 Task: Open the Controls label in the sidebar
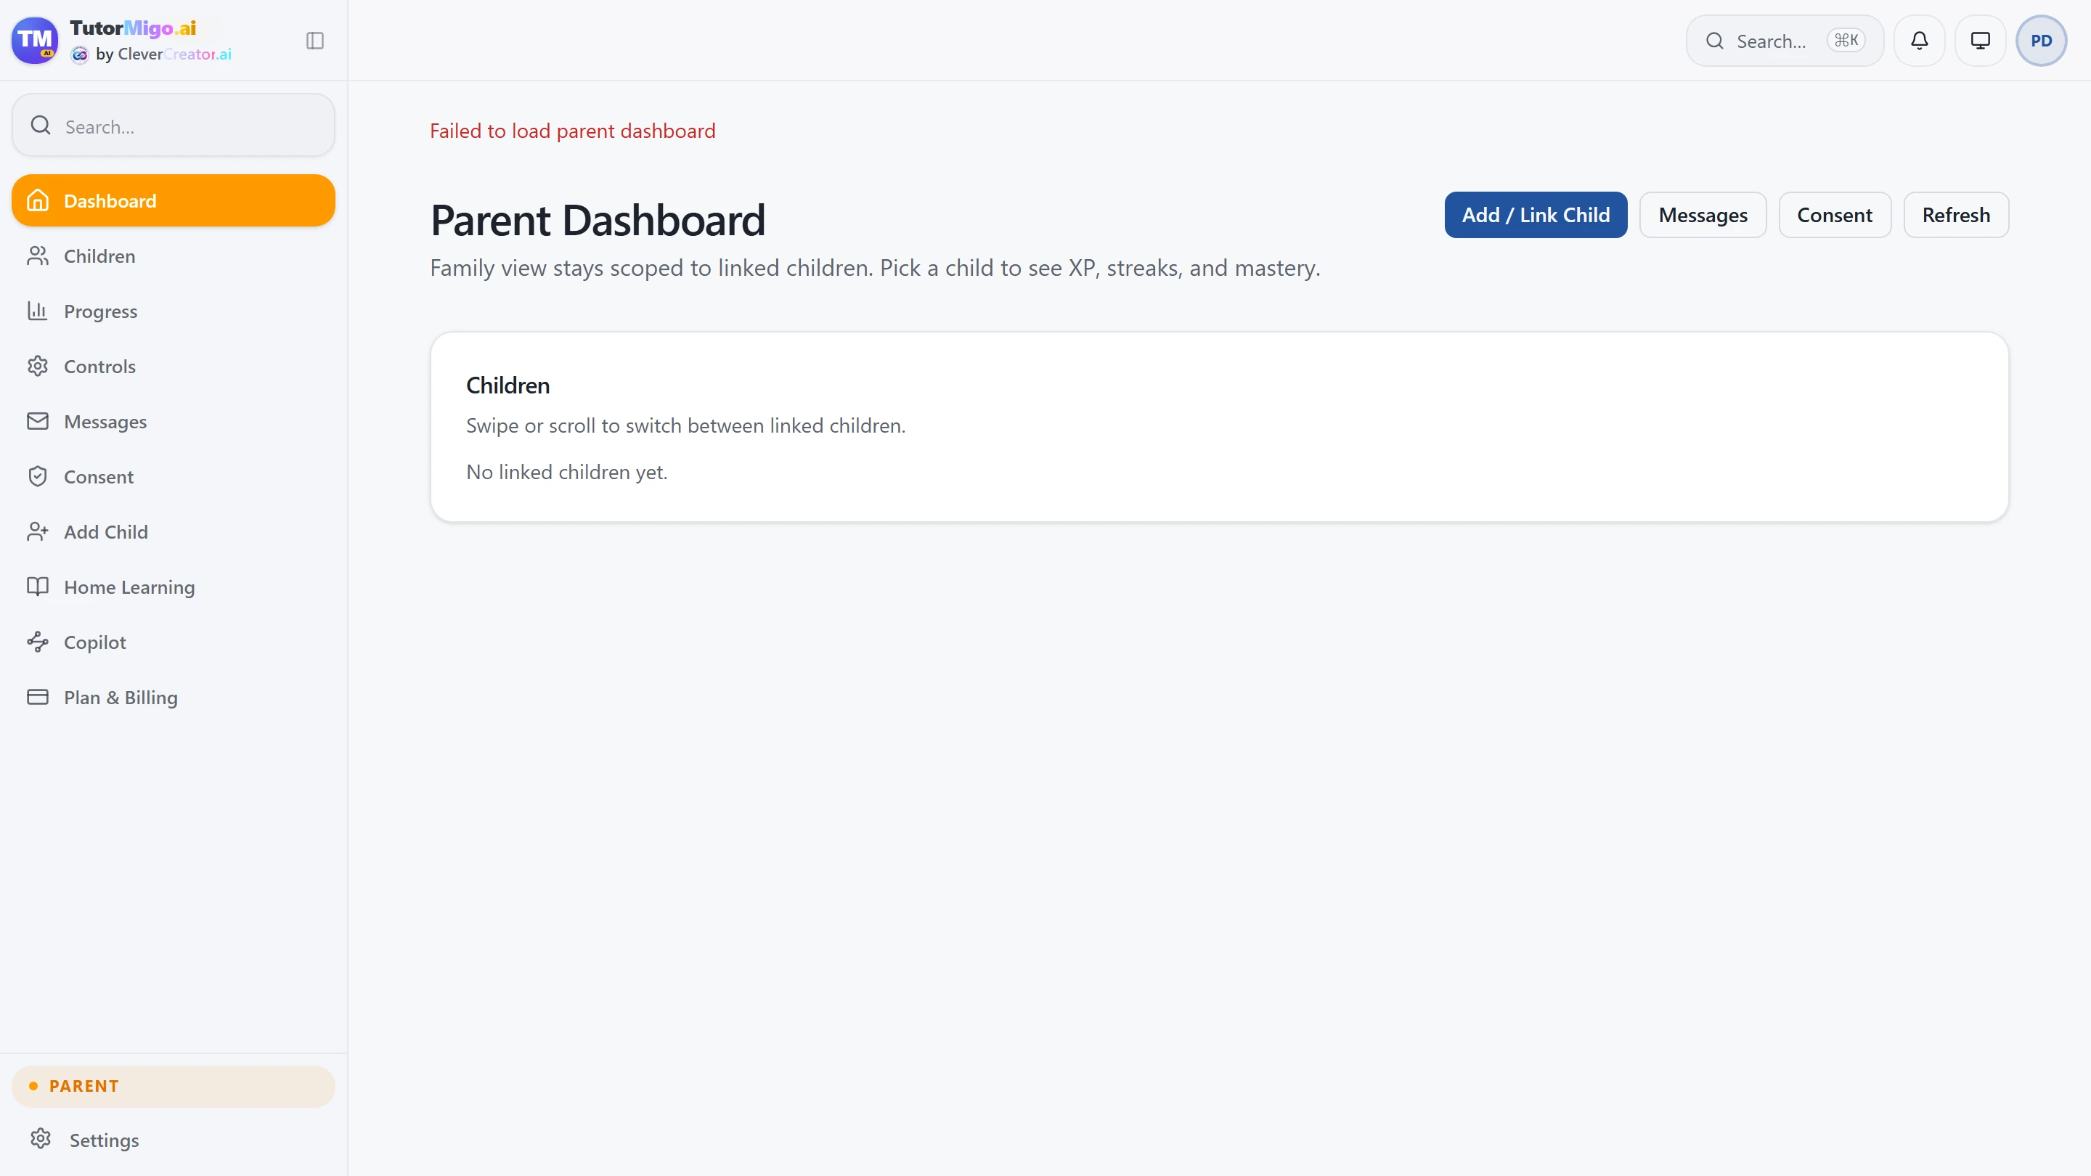coord(100,366)
